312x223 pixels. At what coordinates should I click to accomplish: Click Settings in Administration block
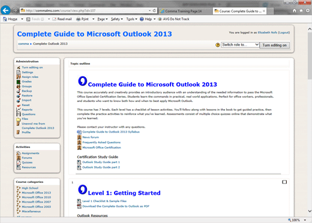pyautogui.click(x=28, y=73)
